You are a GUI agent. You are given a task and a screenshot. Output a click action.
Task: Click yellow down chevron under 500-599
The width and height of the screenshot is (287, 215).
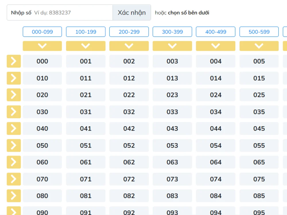click(x=259, y=46)
